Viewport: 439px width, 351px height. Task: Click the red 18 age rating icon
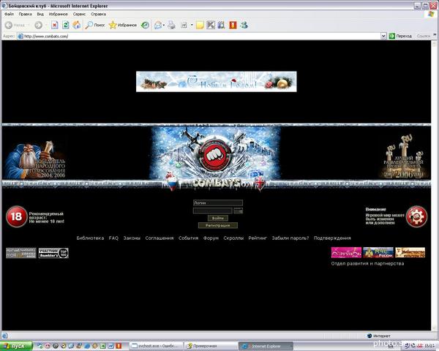[x=17, y=216]
